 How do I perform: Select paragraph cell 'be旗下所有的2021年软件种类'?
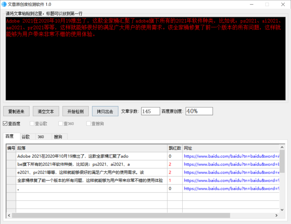[x=92, y=164]
